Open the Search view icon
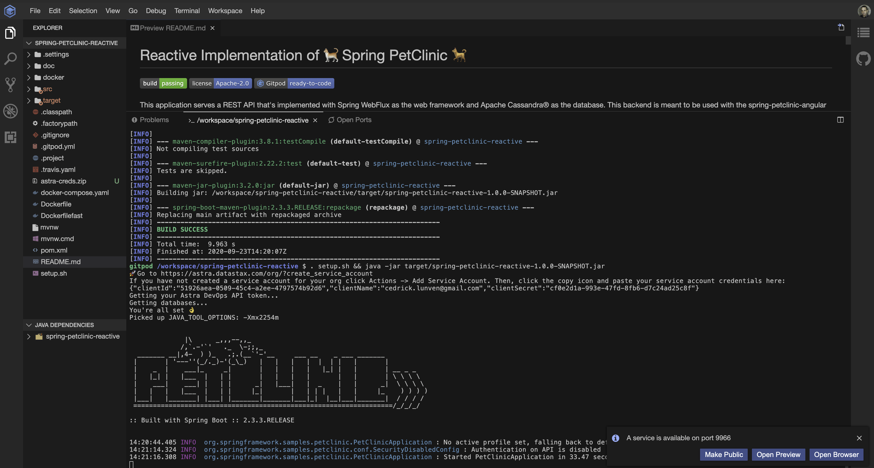The width and height of the screenshot is (874, 468). point(10,59)
